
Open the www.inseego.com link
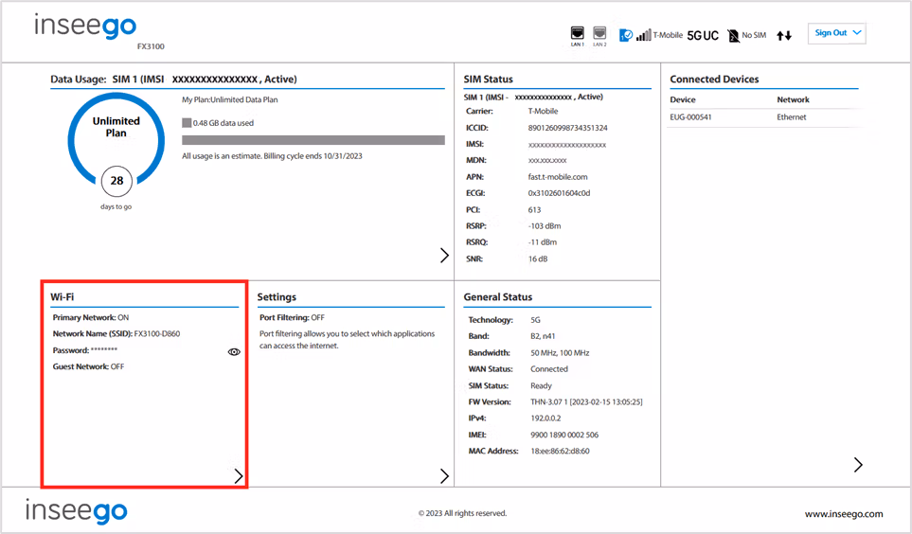pyautogui.click(x=844, y=514)
